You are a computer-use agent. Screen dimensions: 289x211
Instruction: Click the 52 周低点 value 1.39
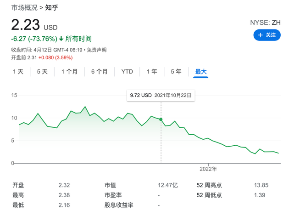click(260, 195)
